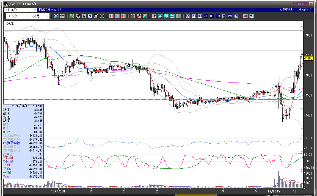Screen dimensions: 317x196
Task: Open the 5分足 timeframe dropdown
Action: pos(40,16)
